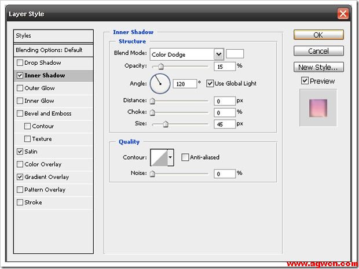This screenshot has width=359, height=269.
Task: Close the Layer Style dialog
Action: [x=343, y=13]
